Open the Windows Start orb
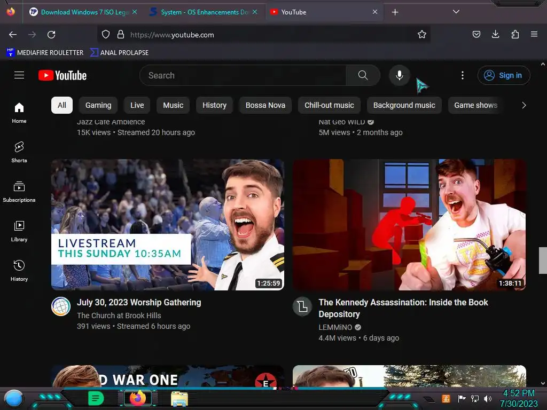 click(14, 399)
